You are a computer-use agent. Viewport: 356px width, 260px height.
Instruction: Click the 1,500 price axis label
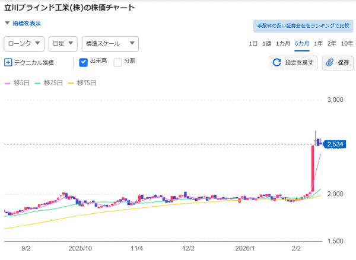335,241
